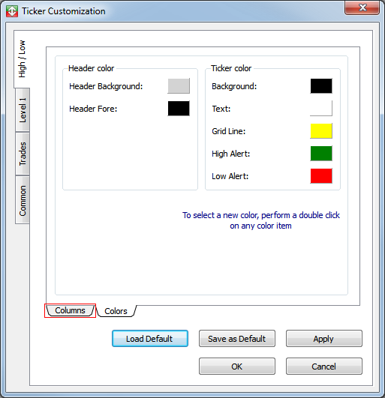The image size is (385, 398).
Task: Choose the Text white color swatch
Action: (x=321, y=109)
